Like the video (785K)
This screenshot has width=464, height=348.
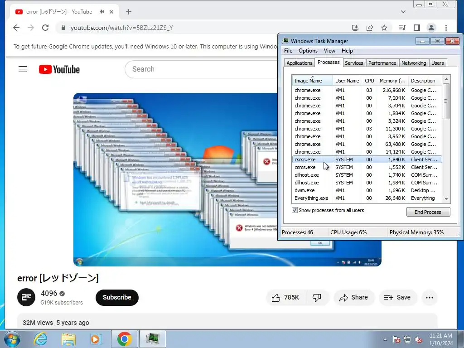[x=285, y=297]
